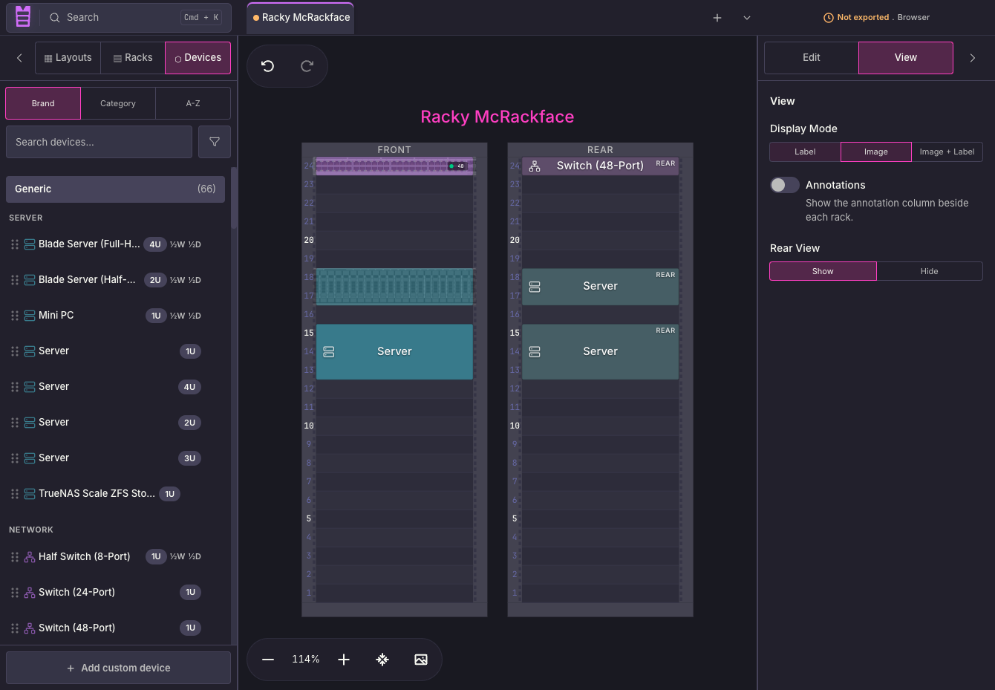Zoom out with the minus button

(268, 660)
